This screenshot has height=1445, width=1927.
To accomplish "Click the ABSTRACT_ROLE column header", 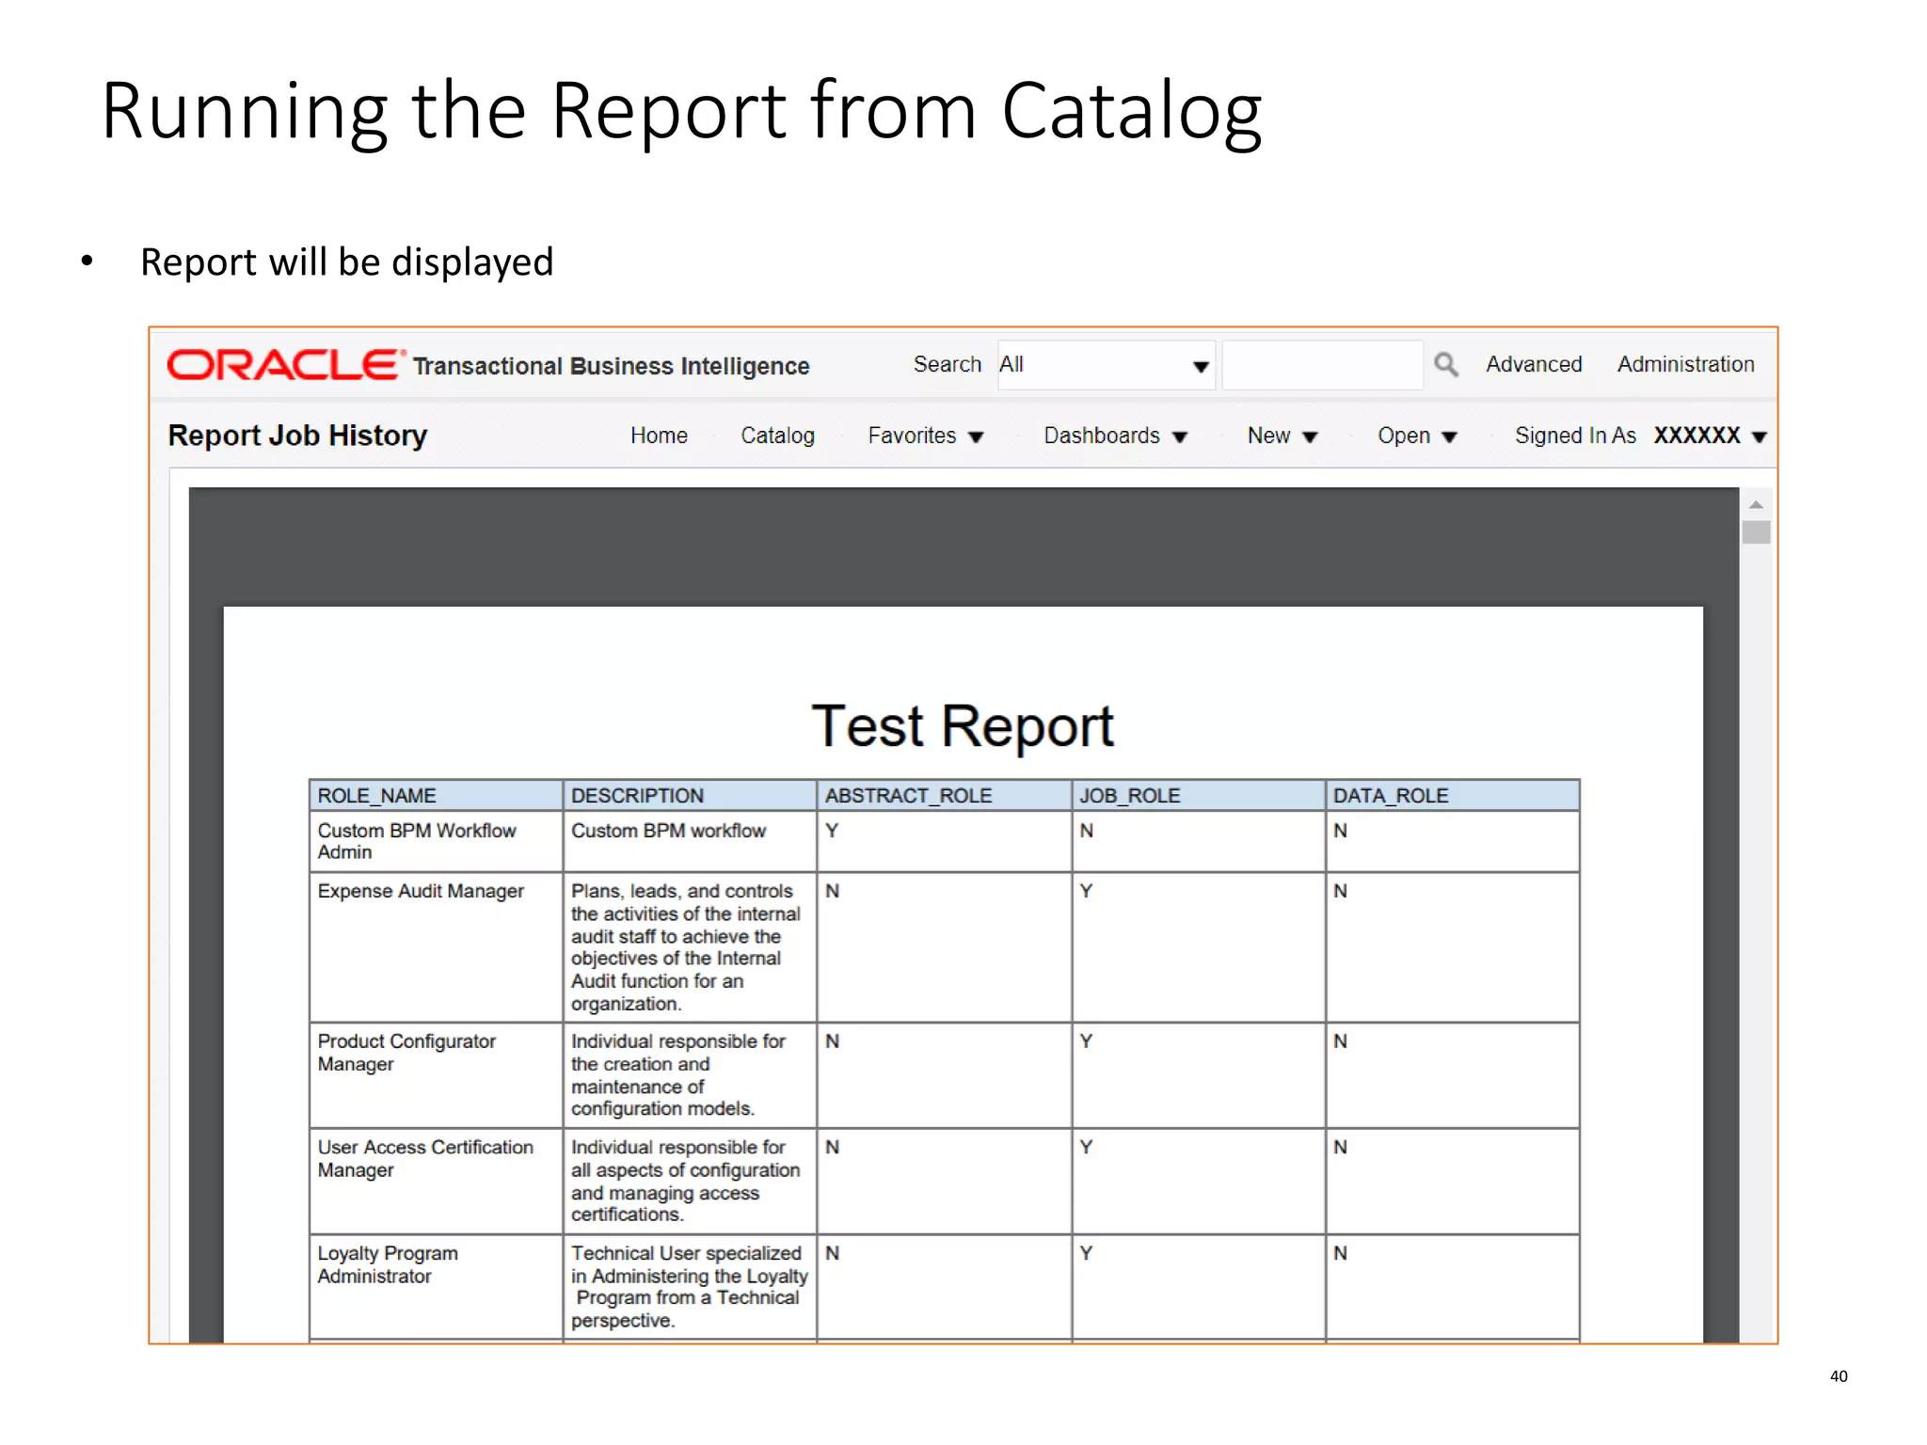I will click(944, 796).
